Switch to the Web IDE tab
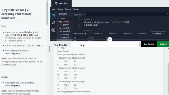Screen dimensions: 169x95 pos(62,3)
